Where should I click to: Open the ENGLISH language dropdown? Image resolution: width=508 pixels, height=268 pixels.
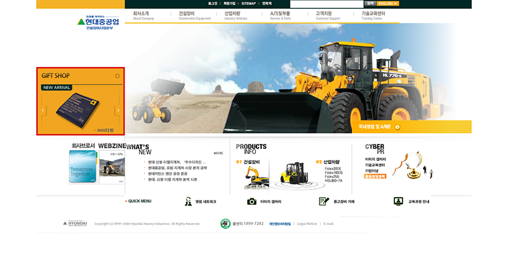coord(388,3)
